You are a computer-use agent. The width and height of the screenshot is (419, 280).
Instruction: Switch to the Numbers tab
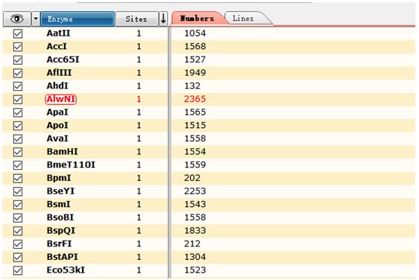coord(198,19)
